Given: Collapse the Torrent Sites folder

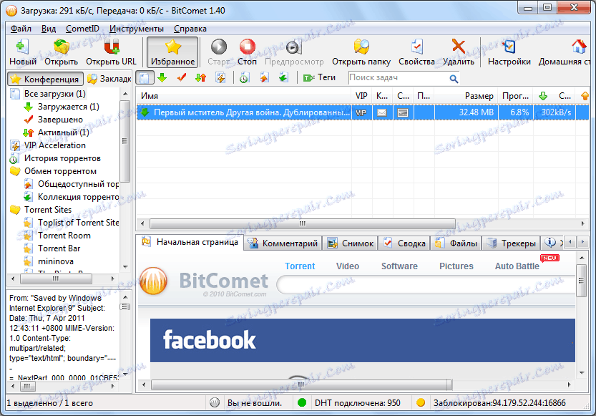Looking at the screenshot, I should [48, 210].
